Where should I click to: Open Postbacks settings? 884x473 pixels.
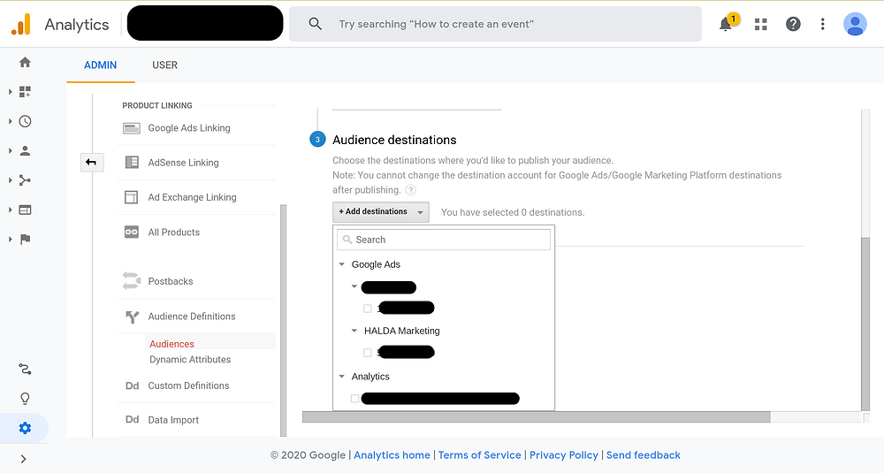[x=171, y=281]
